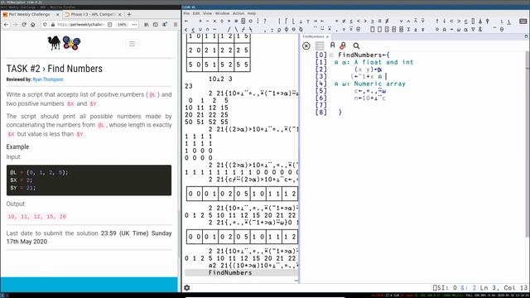
Task: Click the FindNumbers session input line
Action: coord(241,272)
